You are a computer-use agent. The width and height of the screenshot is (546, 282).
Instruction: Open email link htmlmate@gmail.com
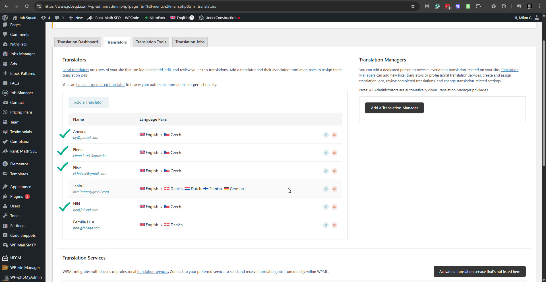coord(91,192)
